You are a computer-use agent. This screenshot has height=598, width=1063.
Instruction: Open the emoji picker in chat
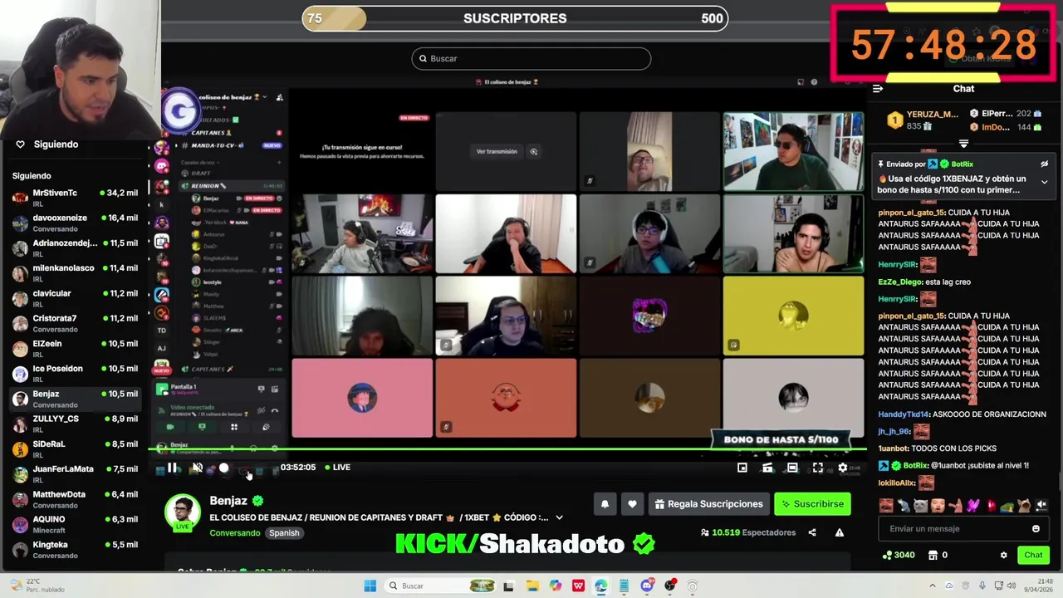tap(1036, 529)
